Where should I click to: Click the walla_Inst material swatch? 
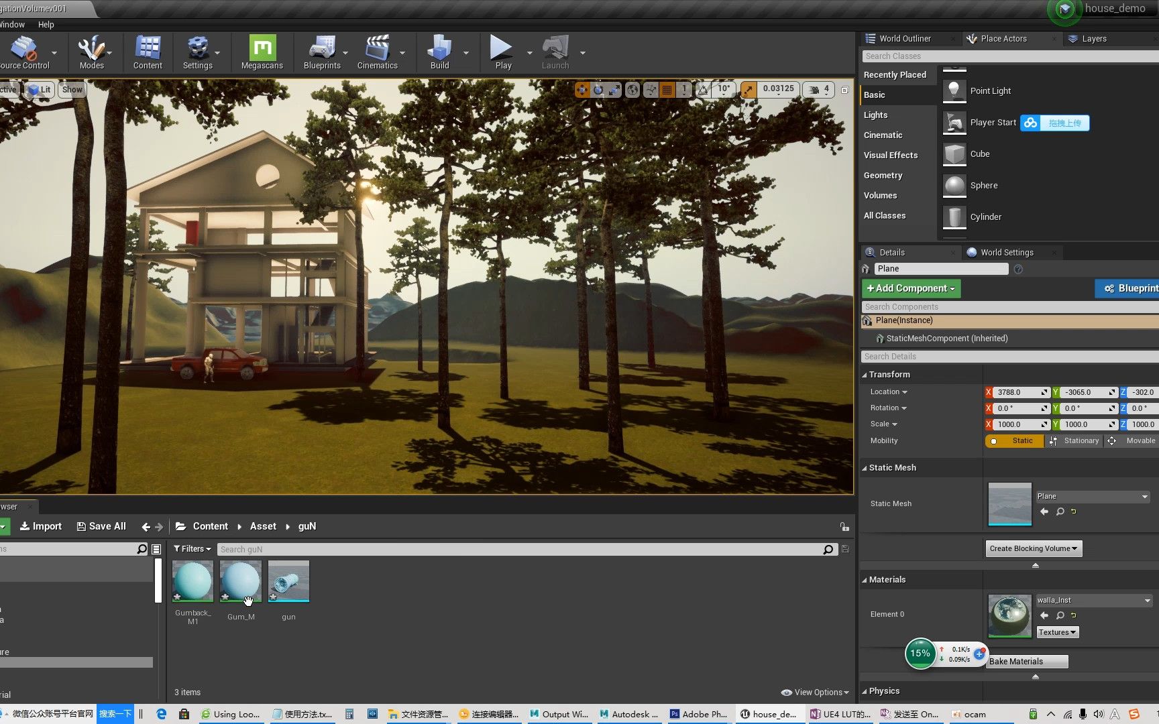click(x=1009, y=614)
